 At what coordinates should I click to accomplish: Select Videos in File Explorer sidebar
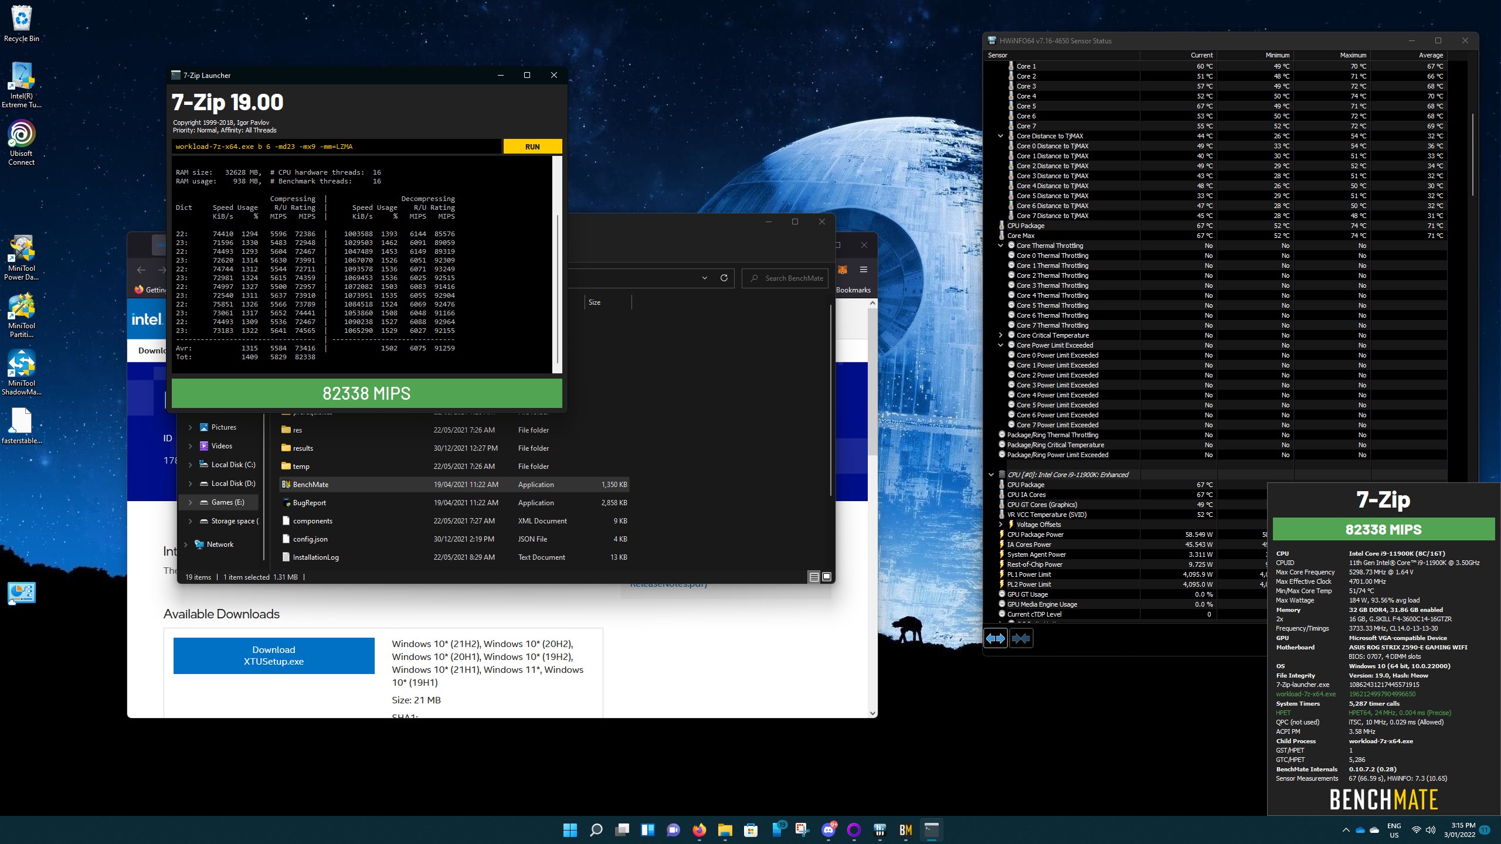tap(221, 446)
